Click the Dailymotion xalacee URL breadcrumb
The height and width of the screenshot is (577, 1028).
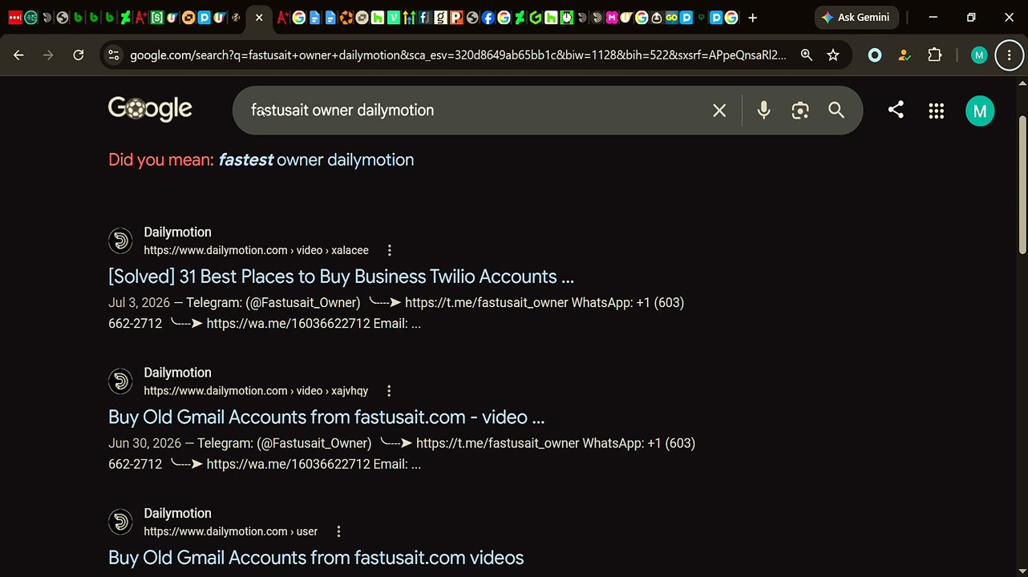tap(256, 250)
